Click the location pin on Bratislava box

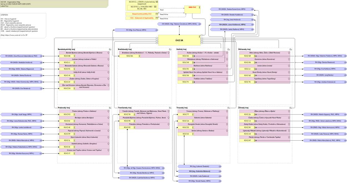coord(168,53)
